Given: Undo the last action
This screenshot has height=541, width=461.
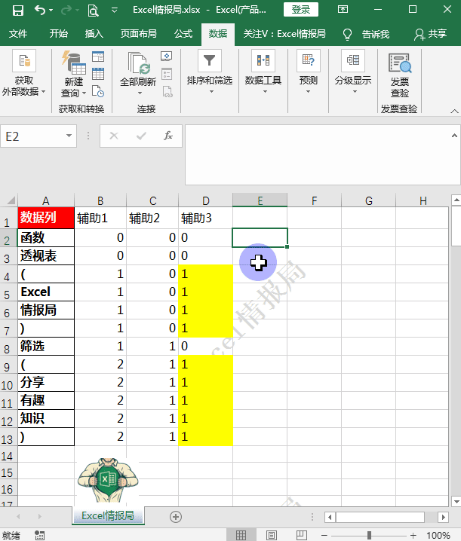Looking at the screenshot, I should 40,11.
